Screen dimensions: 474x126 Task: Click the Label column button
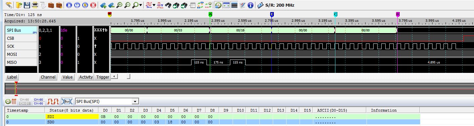click(x=12, y=77)
